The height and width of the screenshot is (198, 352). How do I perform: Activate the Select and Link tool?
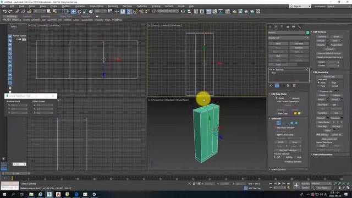coord(17,12)
